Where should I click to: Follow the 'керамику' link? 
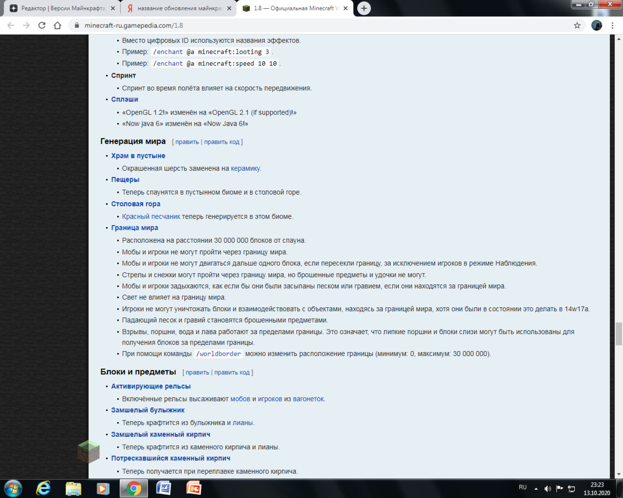tap(245, 168)
